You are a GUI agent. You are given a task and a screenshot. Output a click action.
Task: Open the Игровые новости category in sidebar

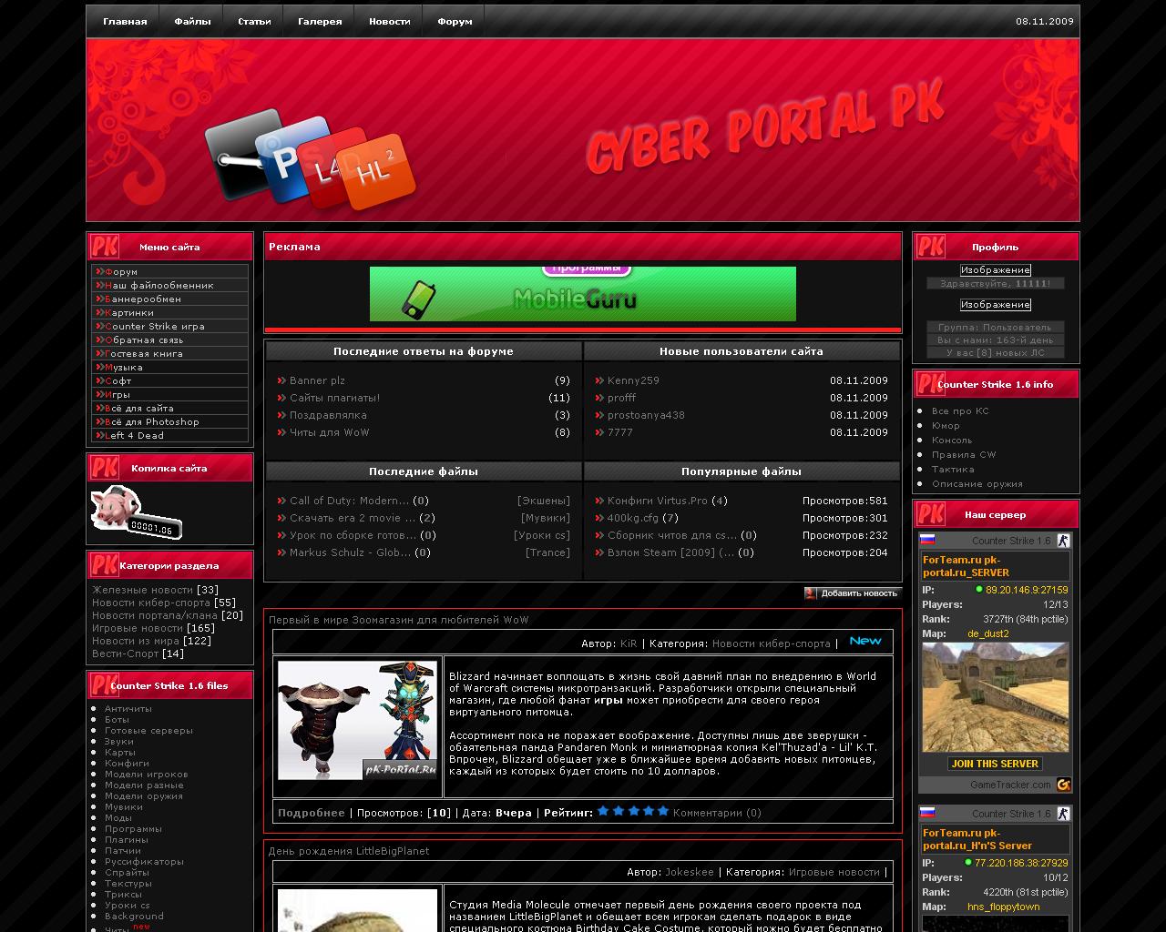tap(138, 628)
